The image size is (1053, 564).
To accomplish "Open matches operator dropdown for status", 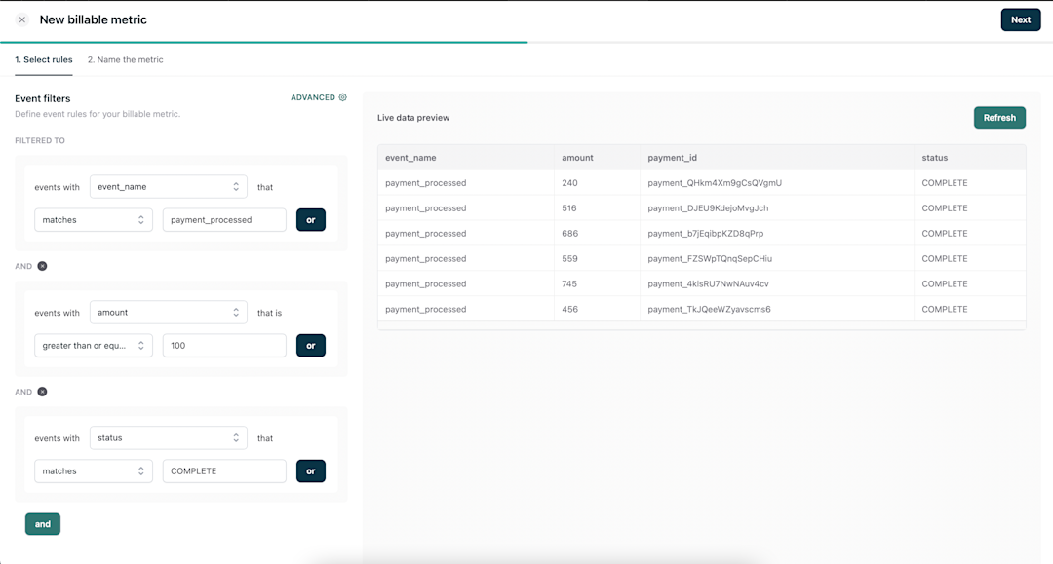I will pyautogui.click(x=94, y=470).
